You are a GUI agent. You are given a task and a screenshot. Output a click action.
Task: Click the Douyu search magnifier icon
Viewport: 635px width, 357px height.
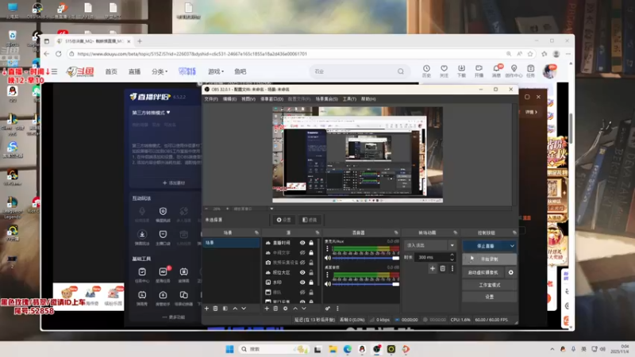coord(401,71)
